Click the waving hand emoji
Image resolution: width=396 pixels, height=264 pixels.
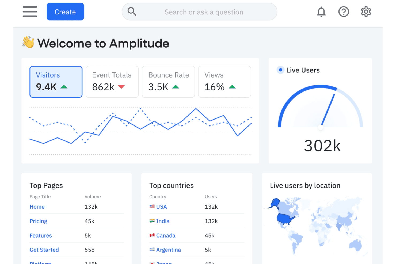pos(28,42)
